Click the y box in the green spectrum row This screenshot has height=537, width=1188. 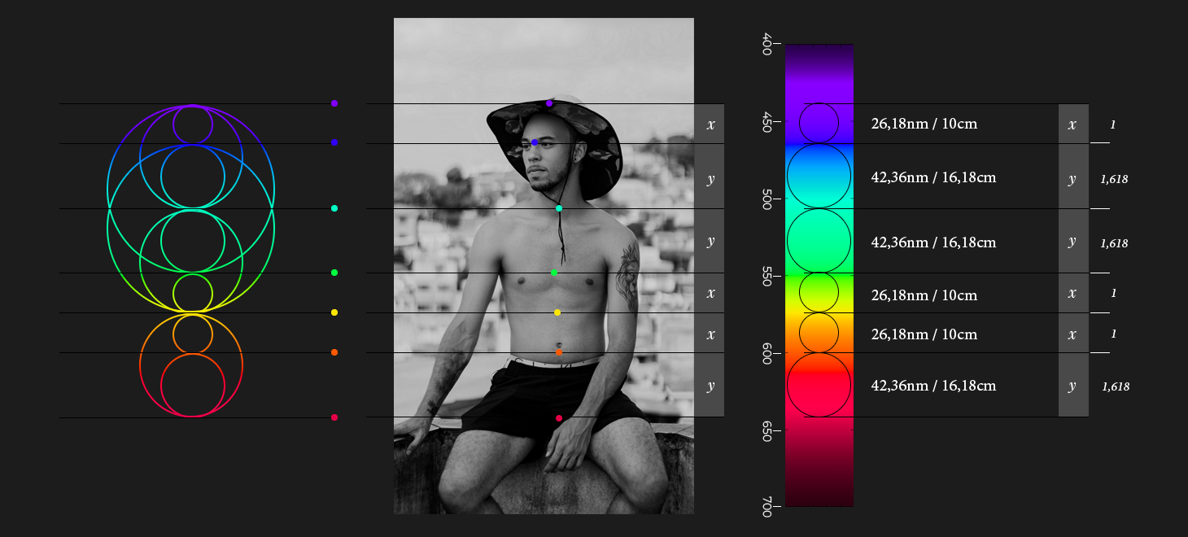pyautogui.click(x=1073, y=241)
